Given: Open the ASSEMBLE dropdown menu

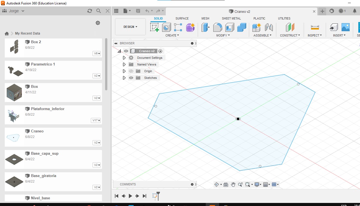Looking at the screenshot, I should (x=262, y=35).
